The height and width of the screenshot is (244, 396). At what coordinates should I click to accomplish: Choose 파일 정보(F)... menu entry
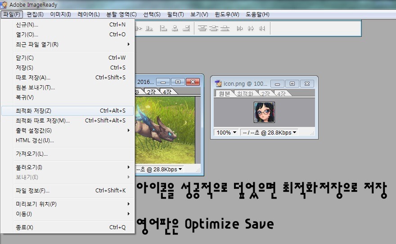click(x=67, y=190)
